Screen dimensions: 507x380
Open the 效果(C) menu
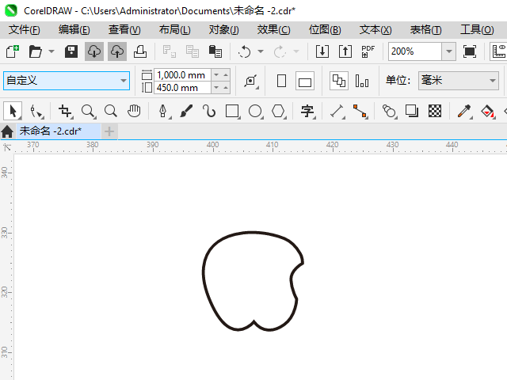tap(273, 29)
